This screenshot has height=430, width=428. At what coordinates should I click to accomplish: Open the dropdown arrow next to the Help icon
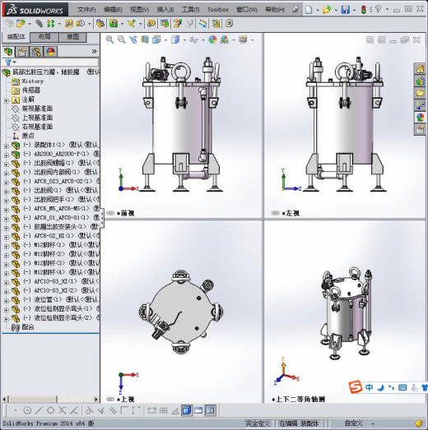(x=387, y=9)
